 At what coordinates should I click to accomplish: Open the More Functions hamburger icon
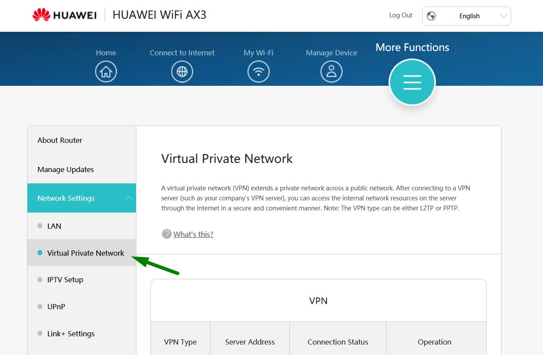click(x=412, y=82)
